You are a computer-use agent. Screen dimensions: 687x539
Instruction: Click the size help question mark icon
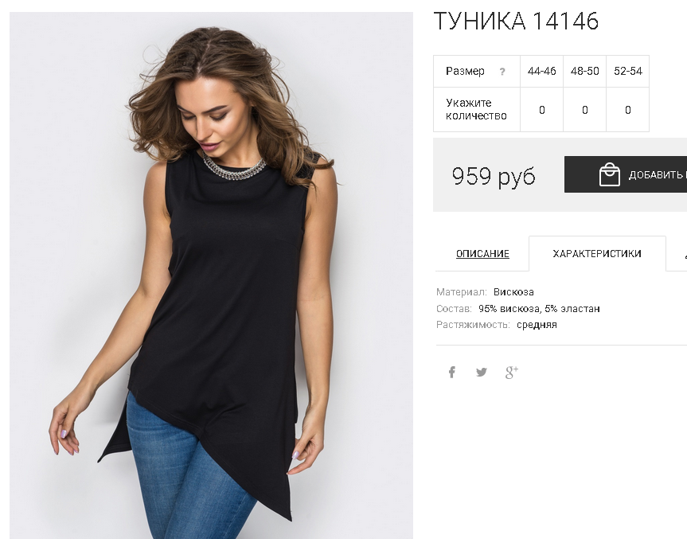click(x=502, y=72)
